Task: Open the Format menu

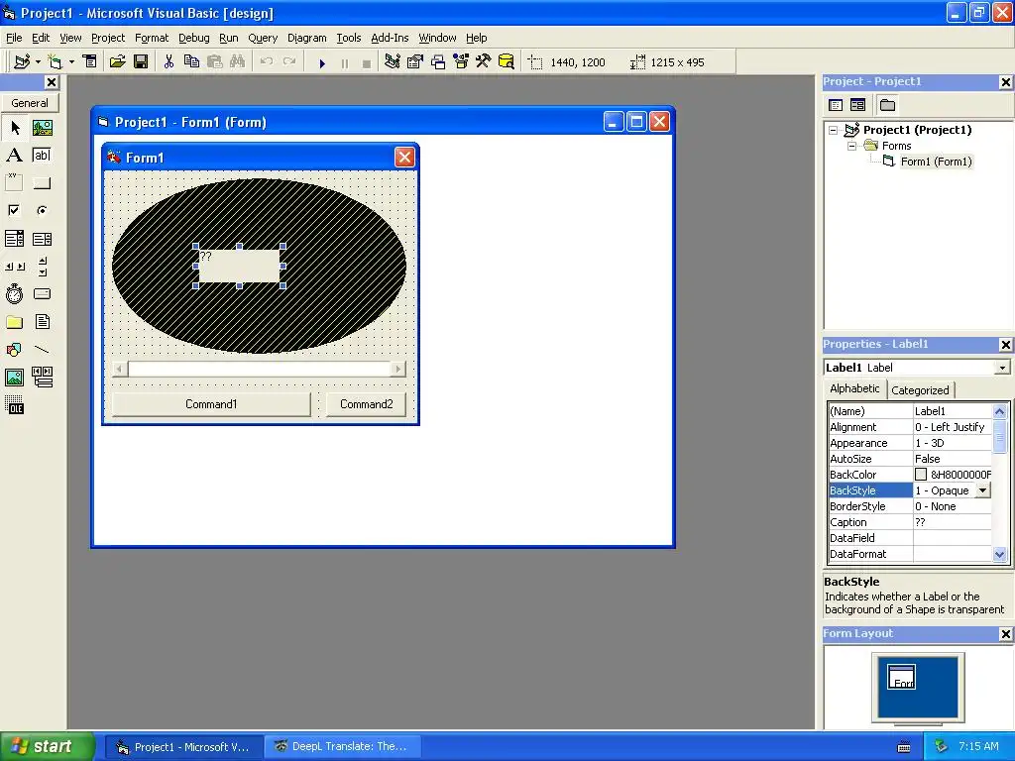Action: pyautogui.click(x=152, y=38)
